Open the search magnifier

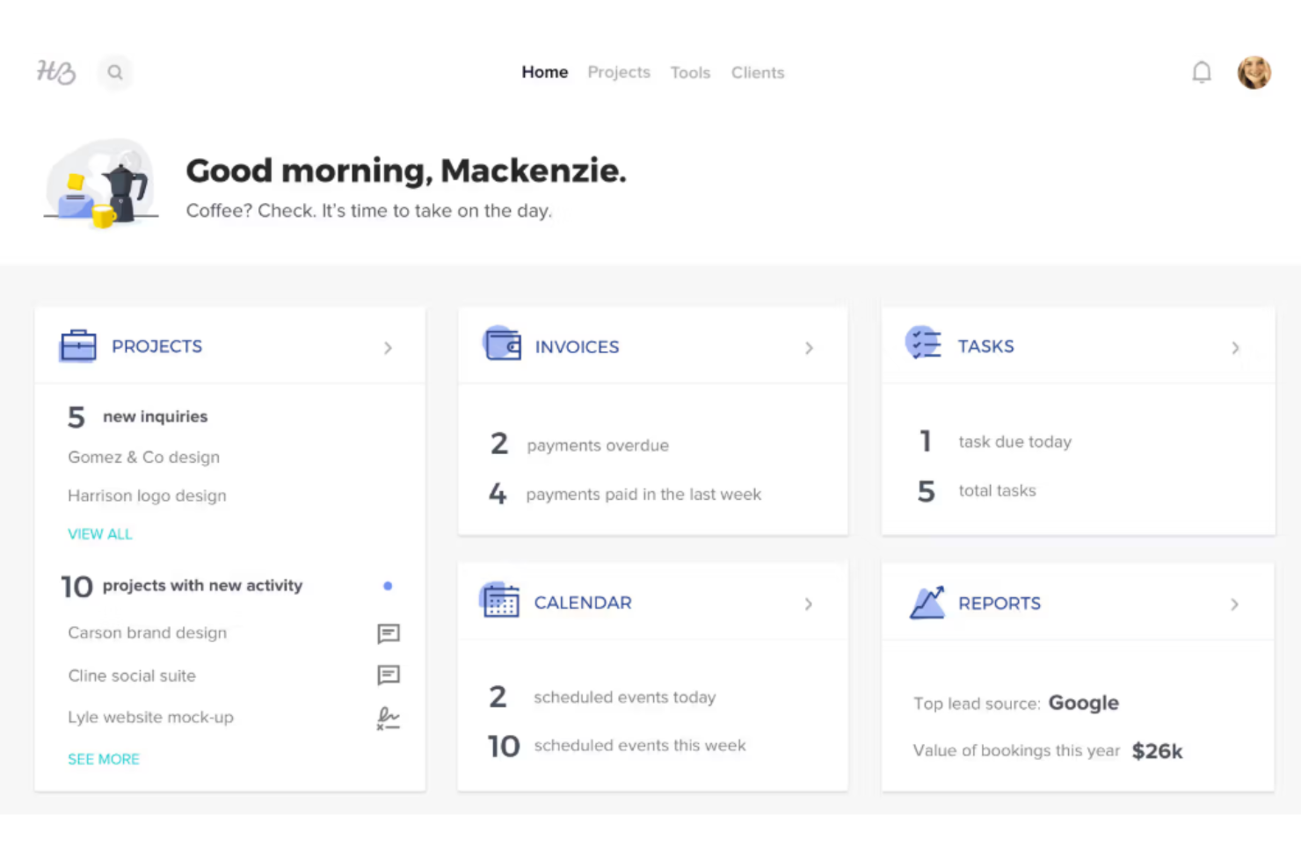coord(115,72)
